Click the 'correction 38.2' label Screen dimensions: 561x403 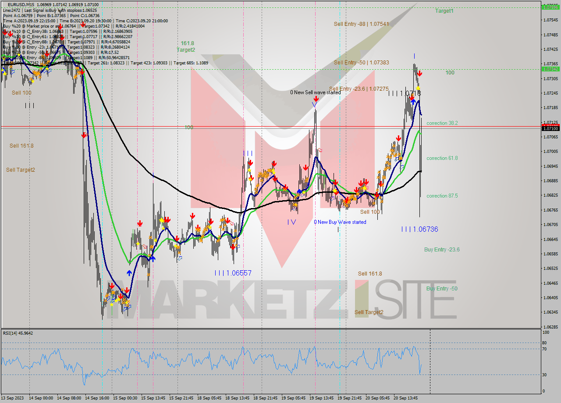point(442,123)
